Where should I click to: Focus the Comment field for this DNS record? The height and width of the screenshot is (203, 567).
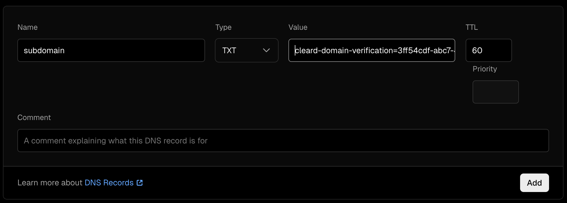point(283,141)
